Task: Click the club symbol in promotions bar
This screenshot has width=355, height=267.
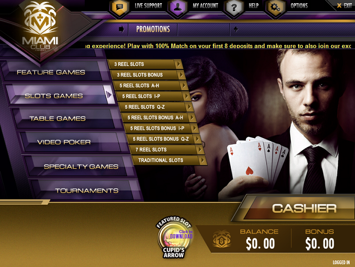Action: (x=235, y=29)
